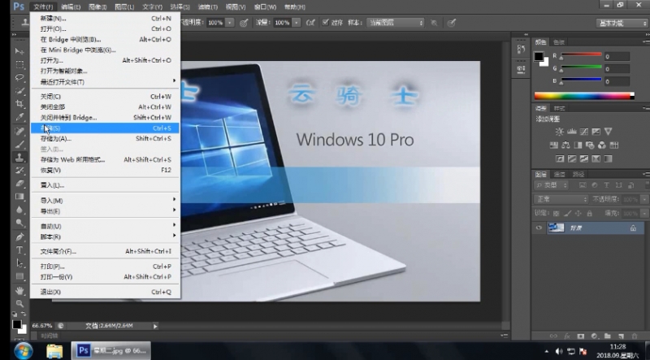Choose Close All (关闭全部) in File menu

106,107
